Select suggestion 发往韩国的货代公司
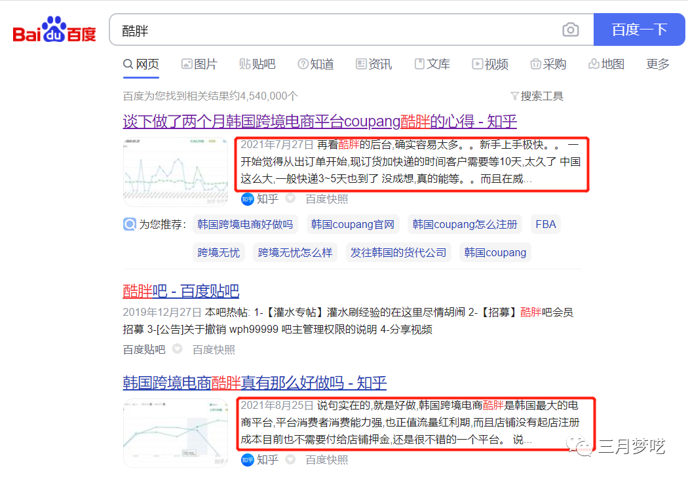688x477 pixels. coord(398,252)
